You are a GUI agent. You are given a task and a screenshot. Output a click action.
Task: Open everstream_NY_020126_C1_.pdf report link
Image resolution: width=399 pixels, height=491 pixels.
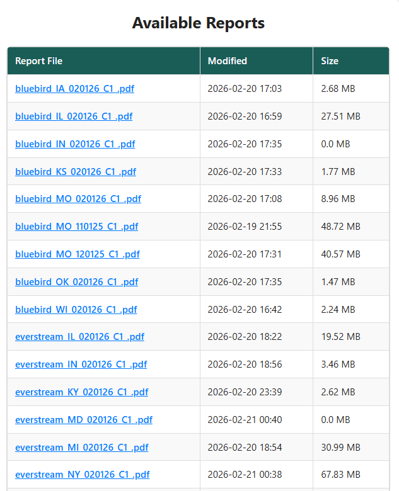click(82, 475)
